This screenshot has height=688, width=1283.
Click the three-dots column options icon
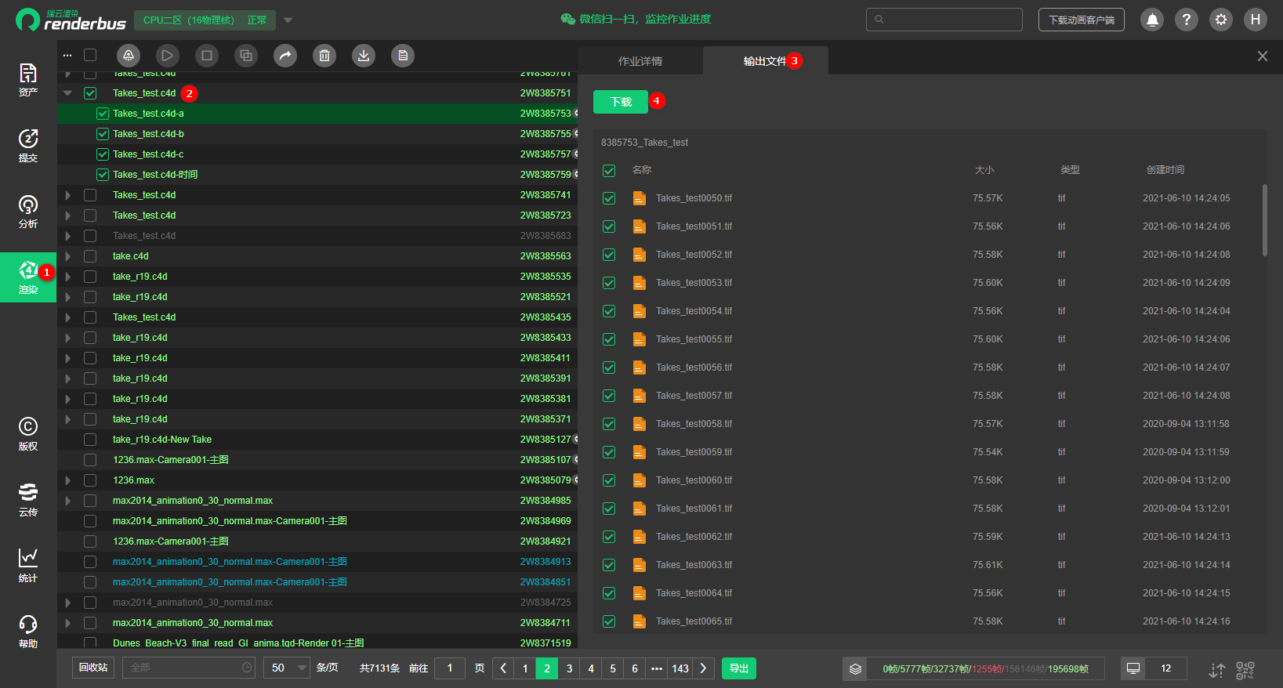tap(67, 56)
